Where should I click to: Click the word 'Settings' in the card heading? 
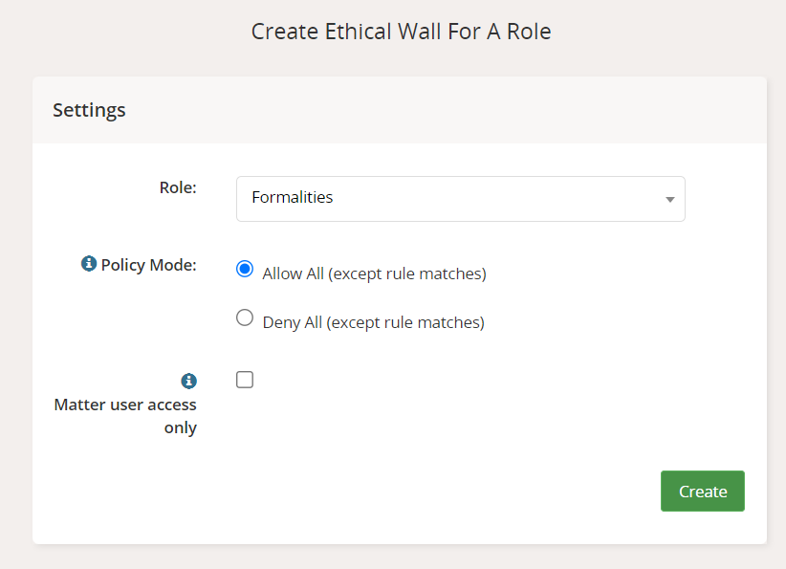pos(89,110)
